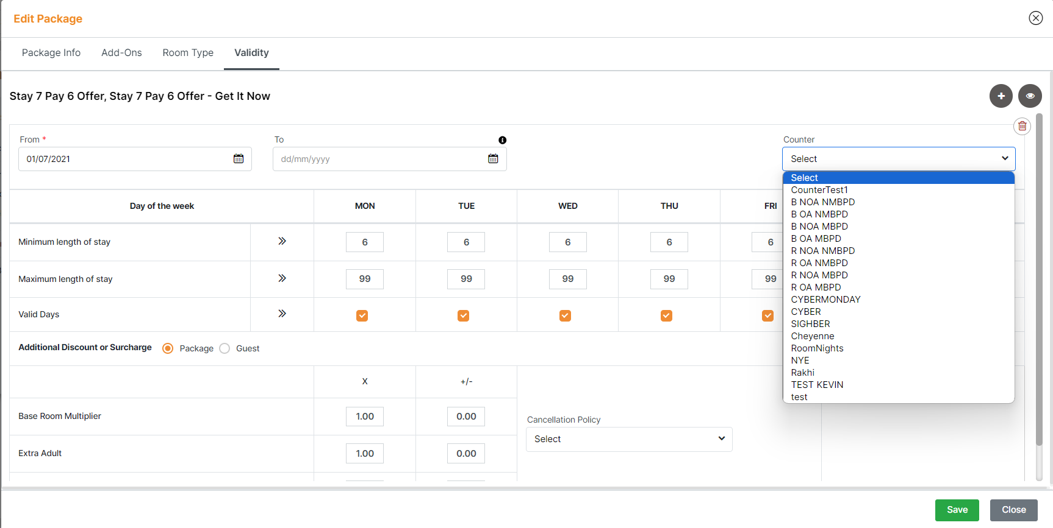This screenshot has width=1053, height=528.
Task: Edit Base Room Multiplier +/- value
Action: pos(466,417)
